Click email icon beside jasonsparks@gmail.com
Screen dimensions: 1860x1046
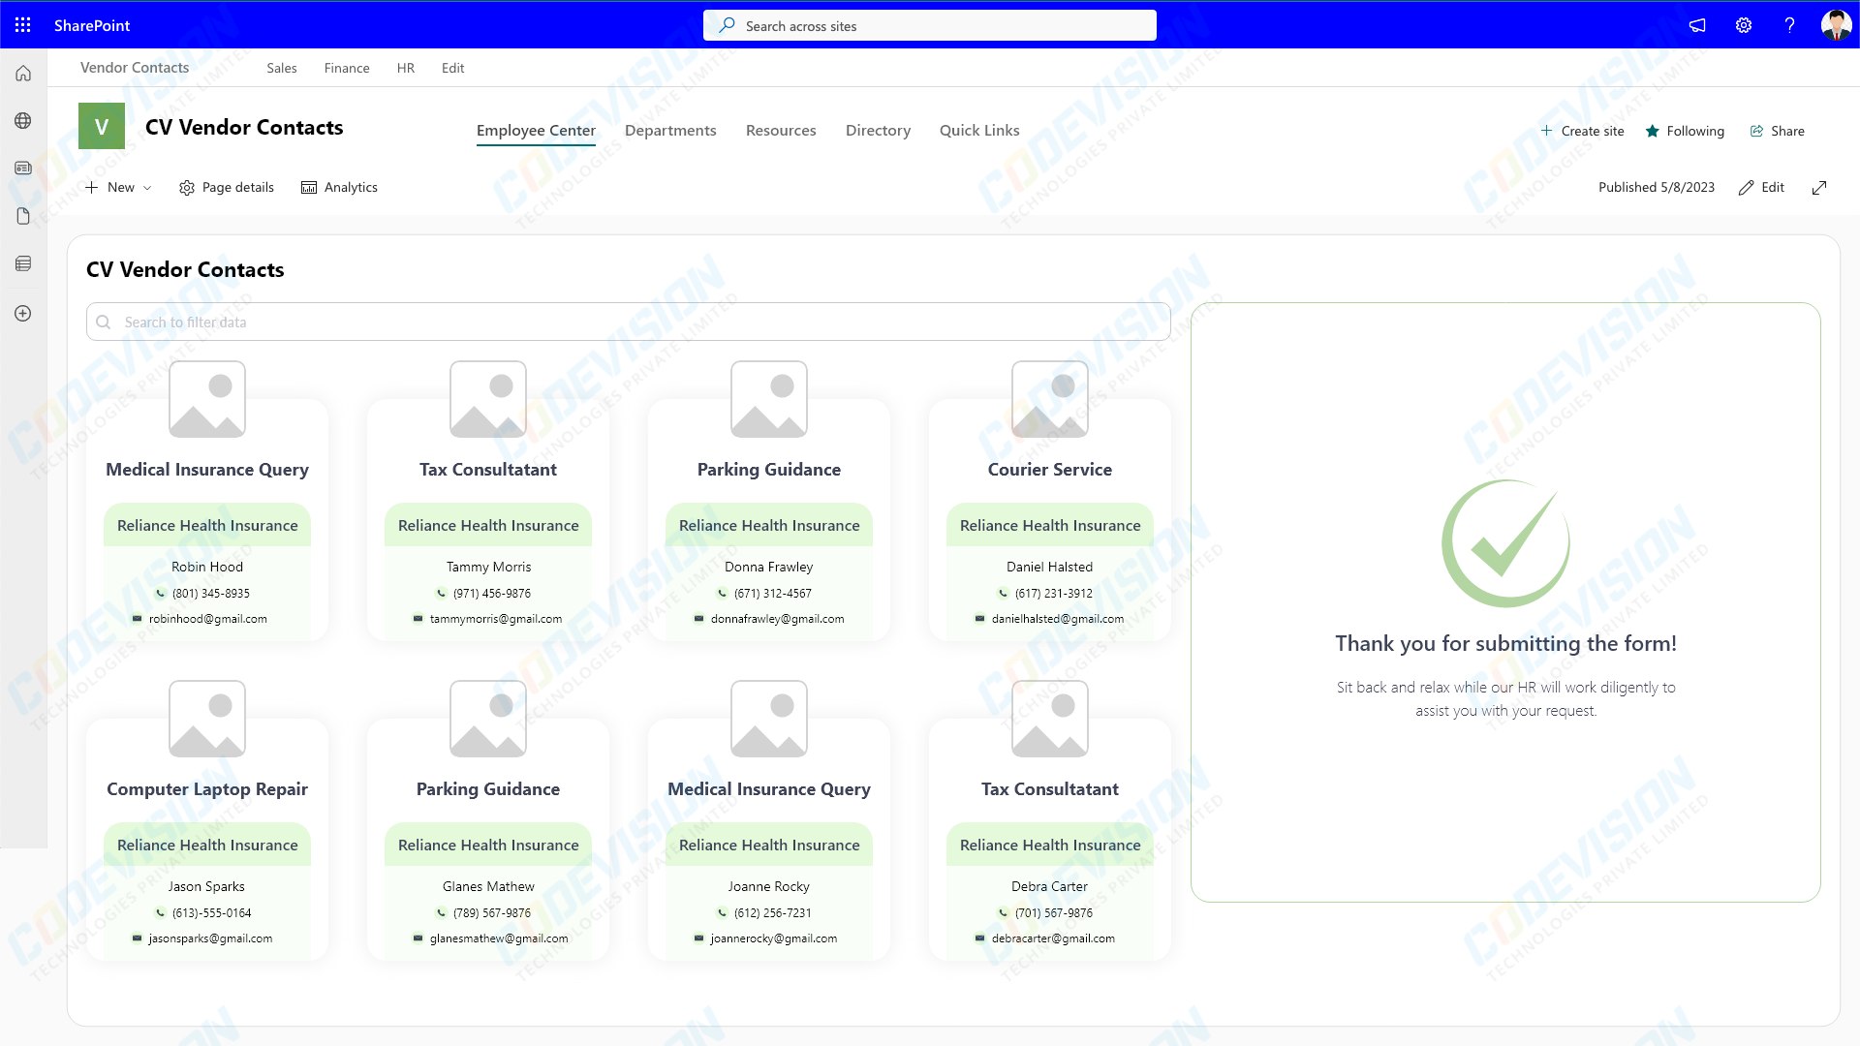tap(138, 938)
